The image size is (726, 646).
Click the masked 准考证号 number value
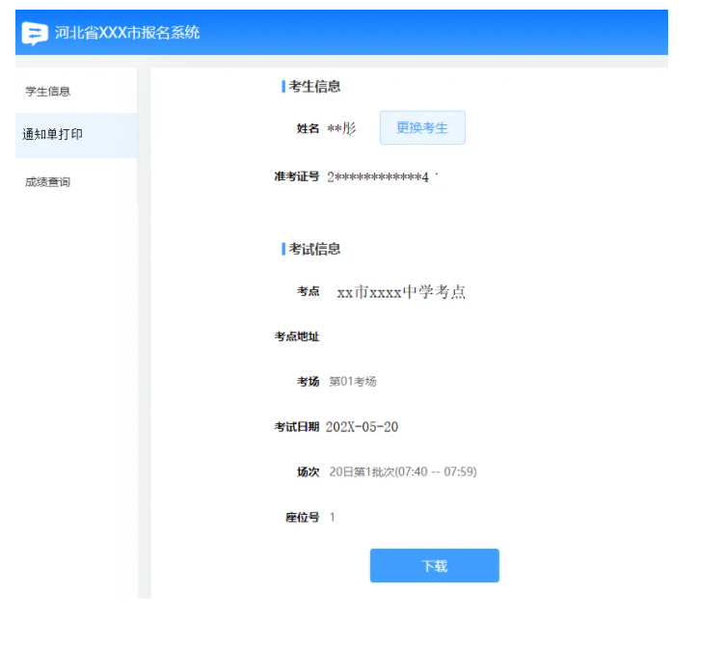tap(378, 177)
